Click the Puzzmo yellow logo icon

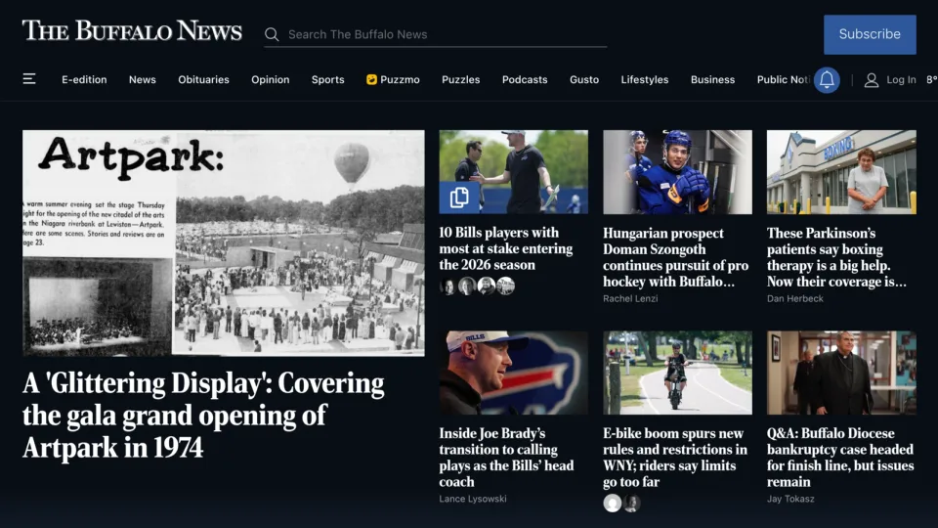[371, 79]
